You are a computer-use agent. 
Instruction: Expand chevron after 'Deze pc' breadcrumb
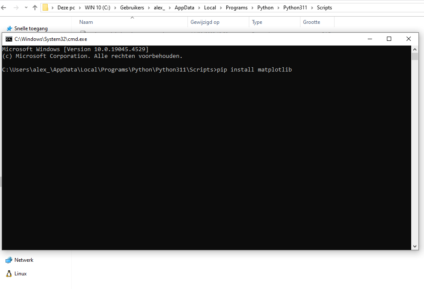coord(80,8)
